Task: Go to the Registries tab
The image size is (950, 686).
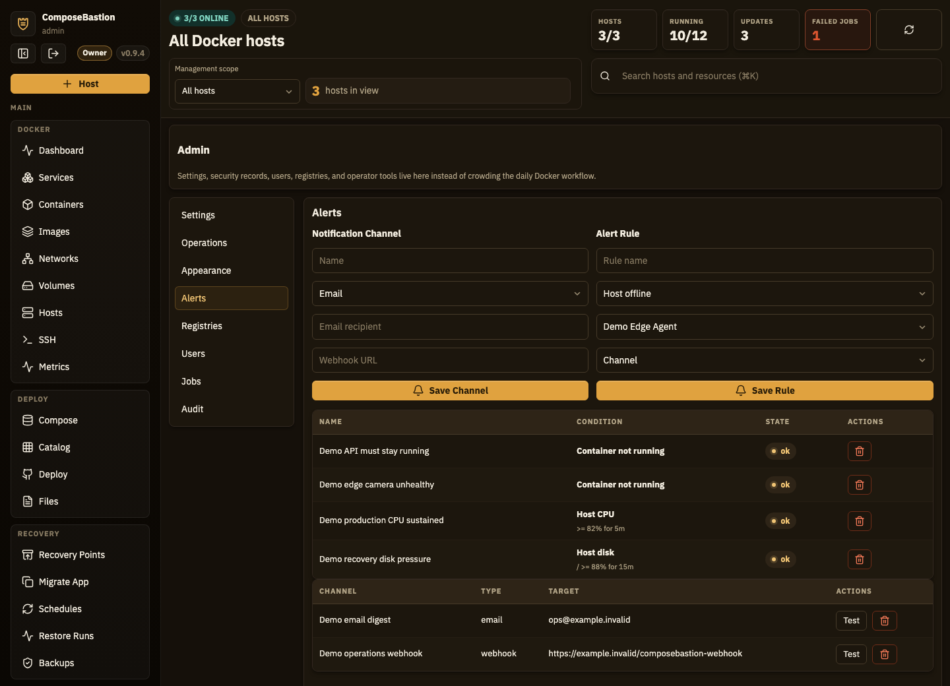Action: click(x=232, y=326)
